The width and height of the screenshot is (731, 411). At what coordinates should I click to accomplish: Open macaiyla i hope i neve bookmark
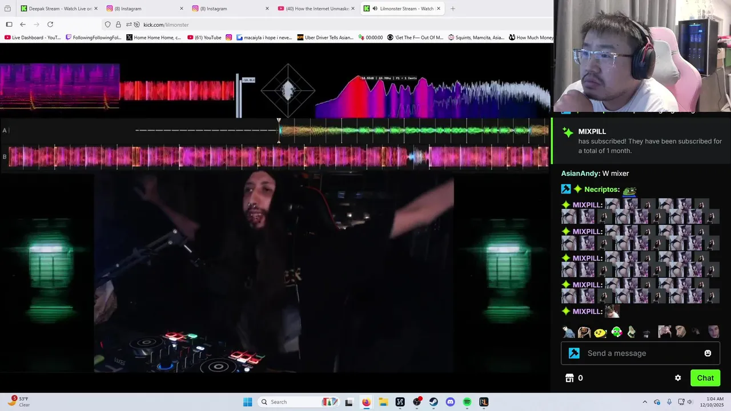tap(264, 38)
